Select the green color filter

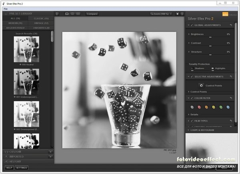pos(221,107)
